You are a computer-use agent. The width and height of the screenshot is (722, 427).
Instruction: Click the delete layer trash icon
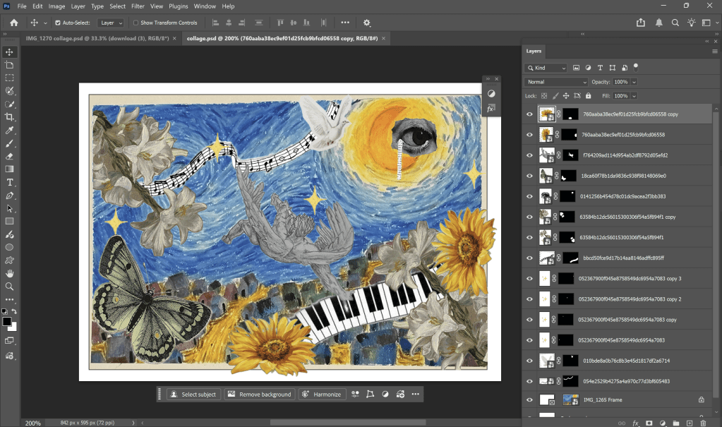(x=702, y=423)
